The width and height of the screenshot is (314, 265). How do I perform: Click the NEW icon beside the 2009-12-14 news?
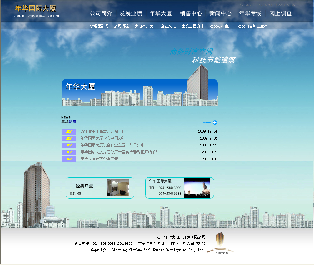tap(69, 131)
